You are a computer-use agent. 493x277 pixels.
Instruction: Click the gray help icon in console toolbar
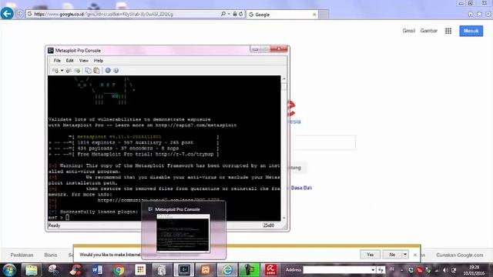[116, 71]
